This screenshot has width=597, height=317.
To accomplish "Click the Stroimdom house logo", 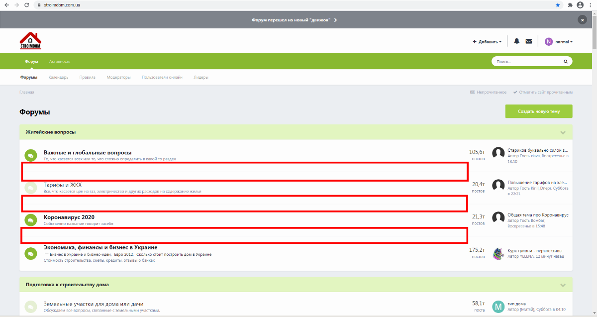I will 30,41.
